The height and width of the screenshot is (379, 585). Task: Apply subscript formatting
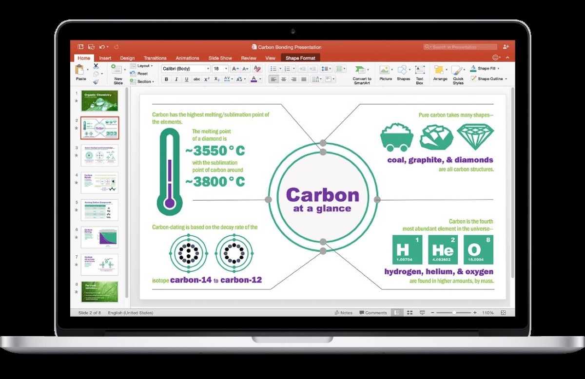click(217, 79)
